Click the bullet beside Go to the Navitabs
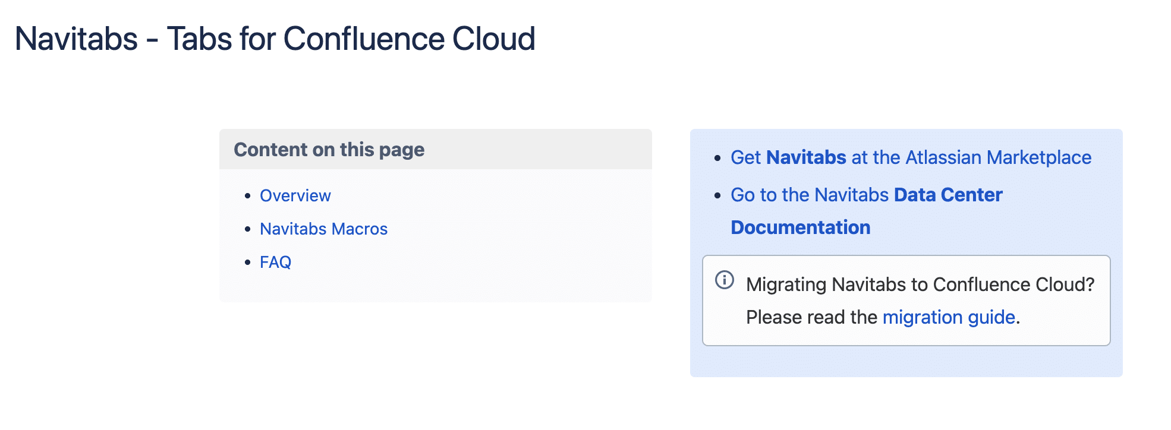Image resolution: width=1171 pixels, height=430 pixels. [x=717, y=195]
